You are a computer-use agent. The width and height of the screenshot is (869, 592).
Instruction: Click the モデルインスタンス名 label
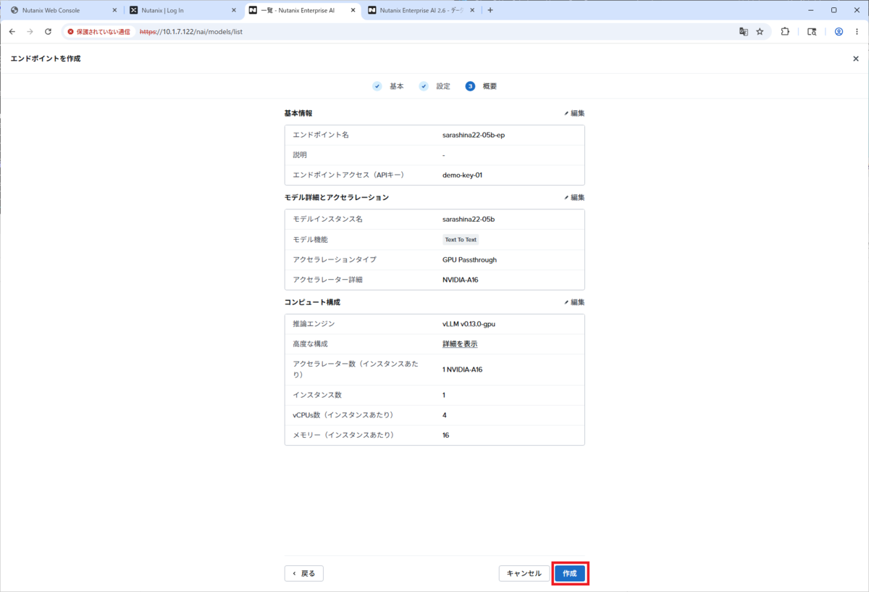click(x=327, y=219)
